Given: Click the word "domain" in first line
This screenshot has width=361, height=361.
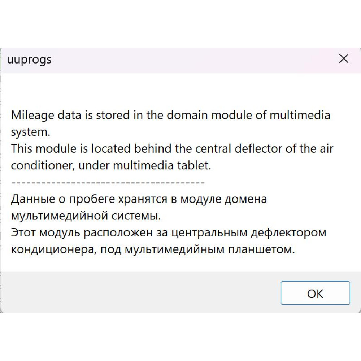Looking at the screenshot, I should [x=187, y=115].
